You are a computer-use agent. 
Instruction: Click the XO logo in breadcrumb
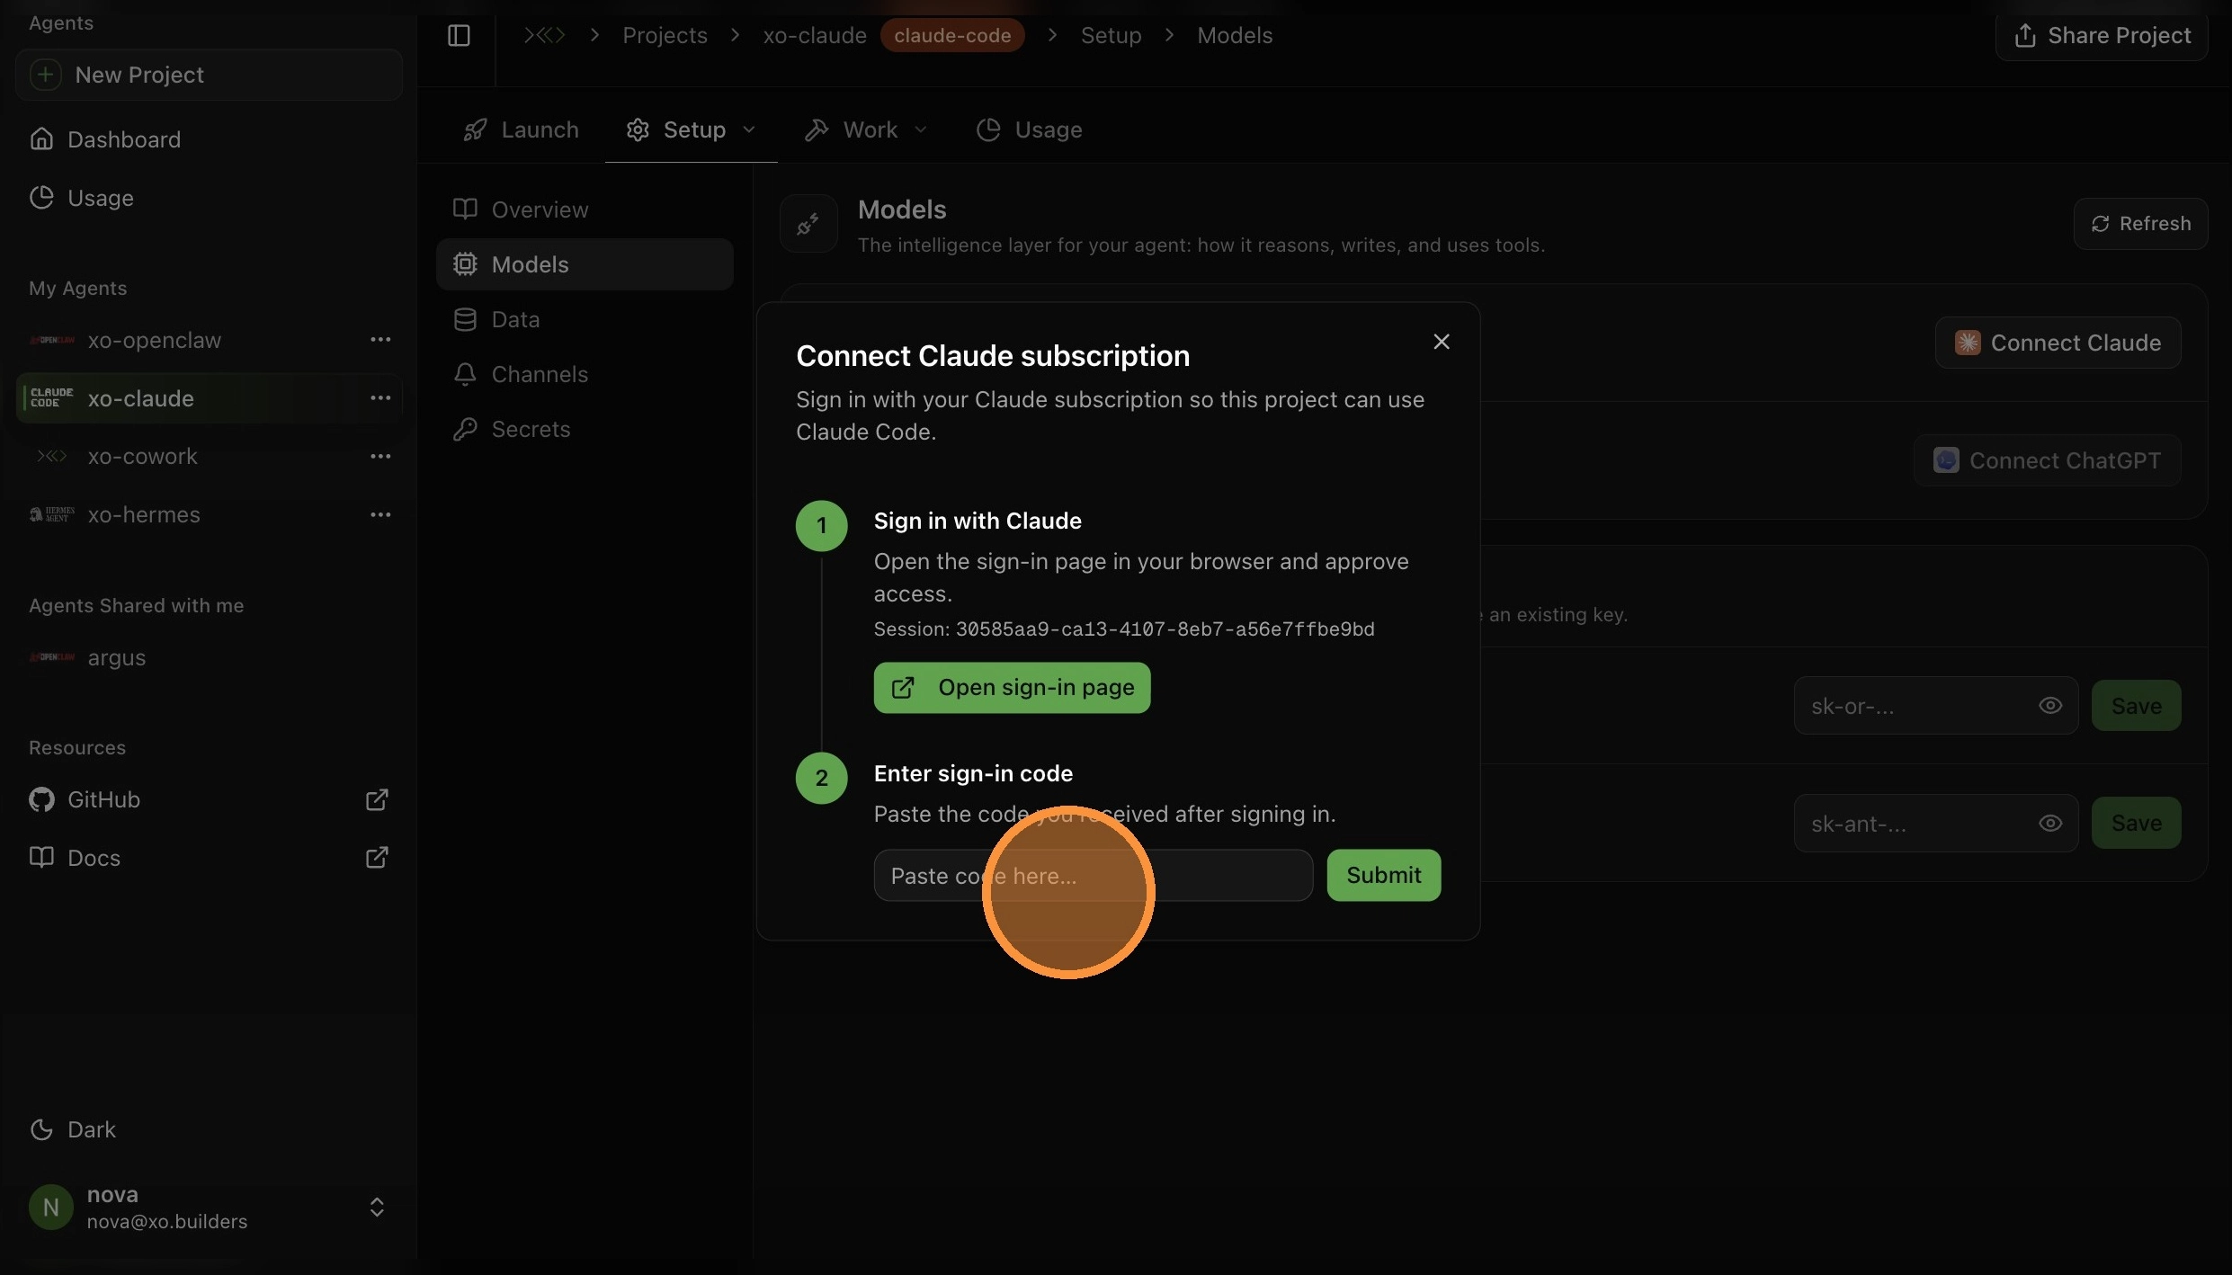(x=545, y=35)
